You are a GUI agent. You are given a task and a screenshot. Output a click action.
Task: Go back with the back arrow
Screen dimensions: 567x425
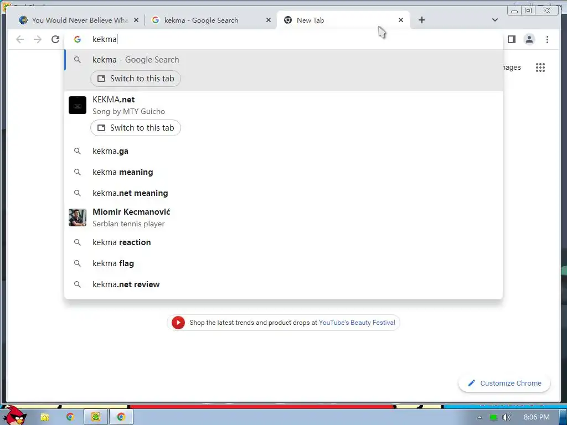coord(20,39)
